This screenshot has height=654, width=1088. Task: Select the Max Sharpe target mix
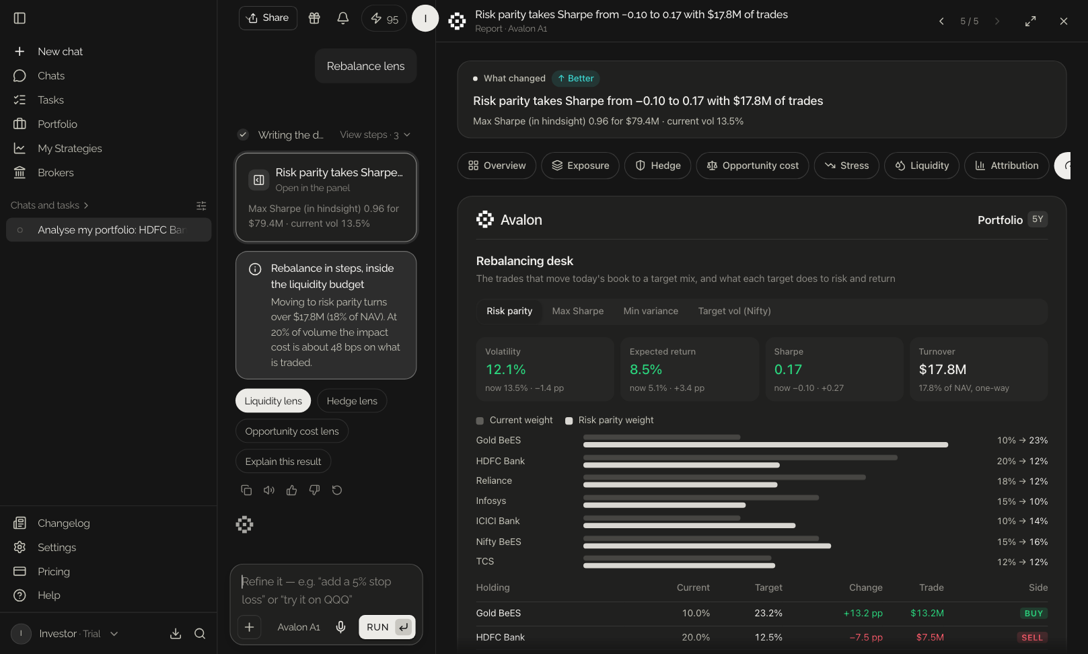click(x=578, y=312)
